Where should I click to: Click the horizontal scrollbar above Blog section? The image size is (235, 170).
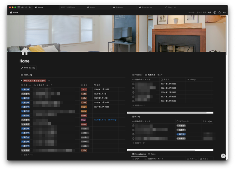click(167, 113)
